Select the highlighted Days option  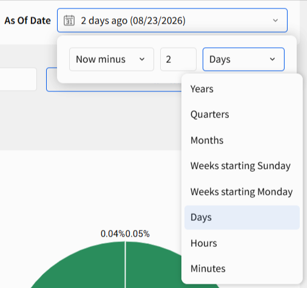tap(242, 217)
